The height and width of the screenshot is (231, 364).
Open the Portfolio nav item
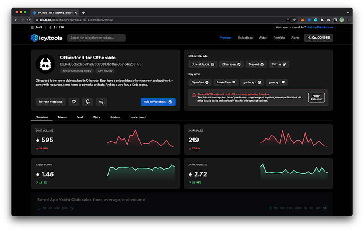tap(279, 38)
